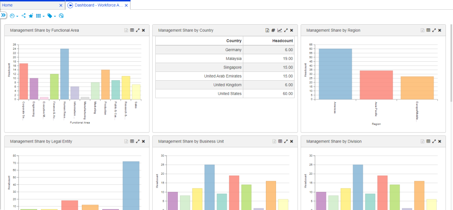
Task: Expand Management Share by Business Unit panel
Action: point(286,142)
